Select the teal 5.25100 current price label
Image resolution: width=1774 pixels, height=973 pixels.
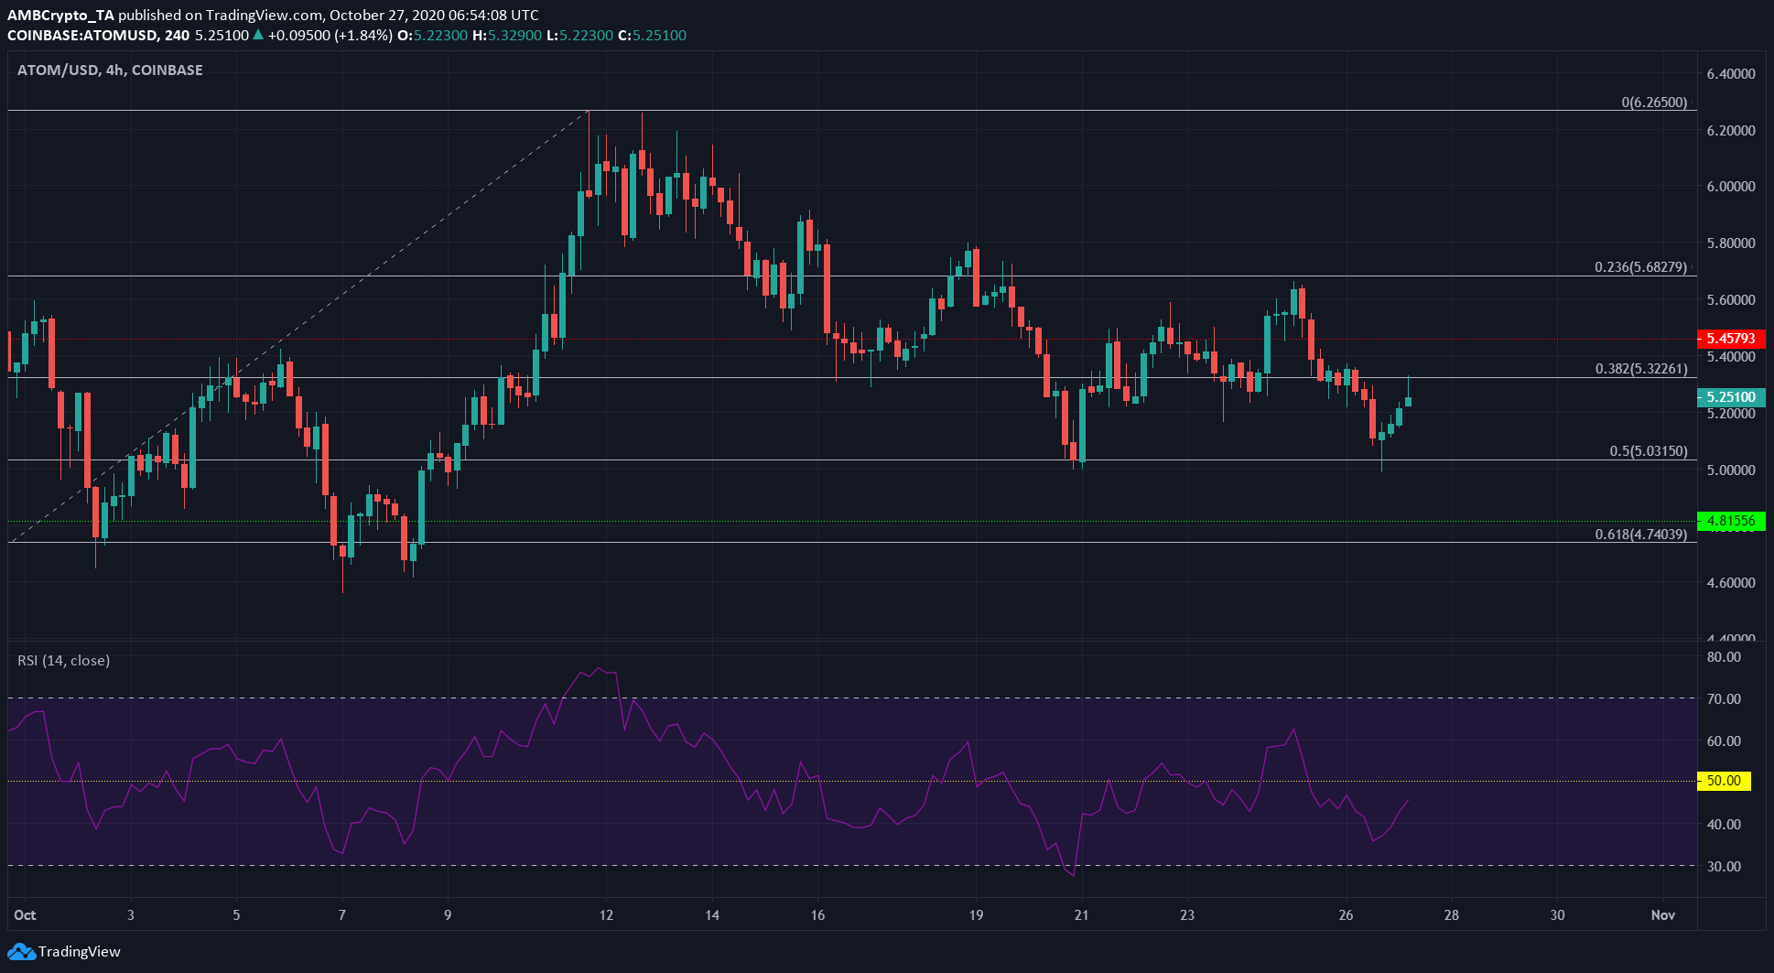1731,397
